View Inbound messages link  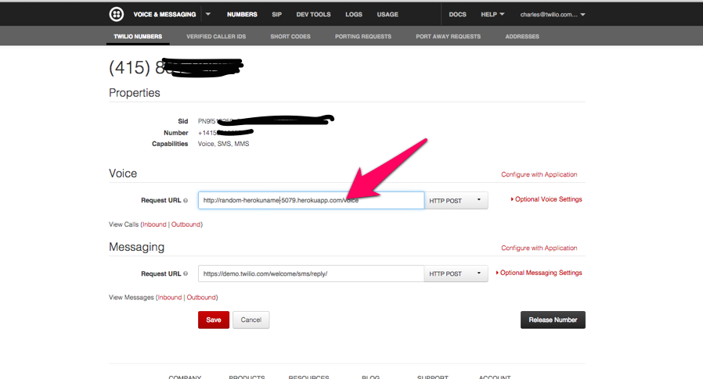pyautogui.click(x=170, y=297)
